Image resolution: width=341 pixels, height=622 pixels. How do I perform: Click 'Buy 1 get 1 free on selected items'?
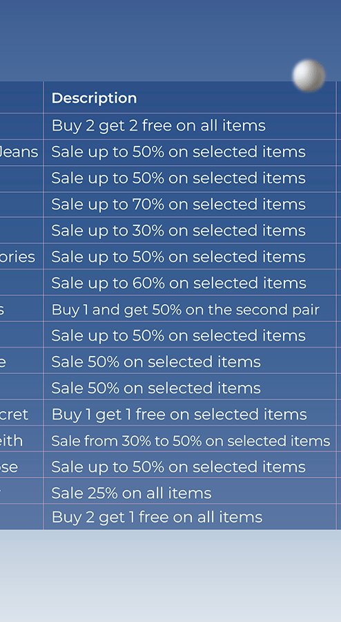(179, 415)
